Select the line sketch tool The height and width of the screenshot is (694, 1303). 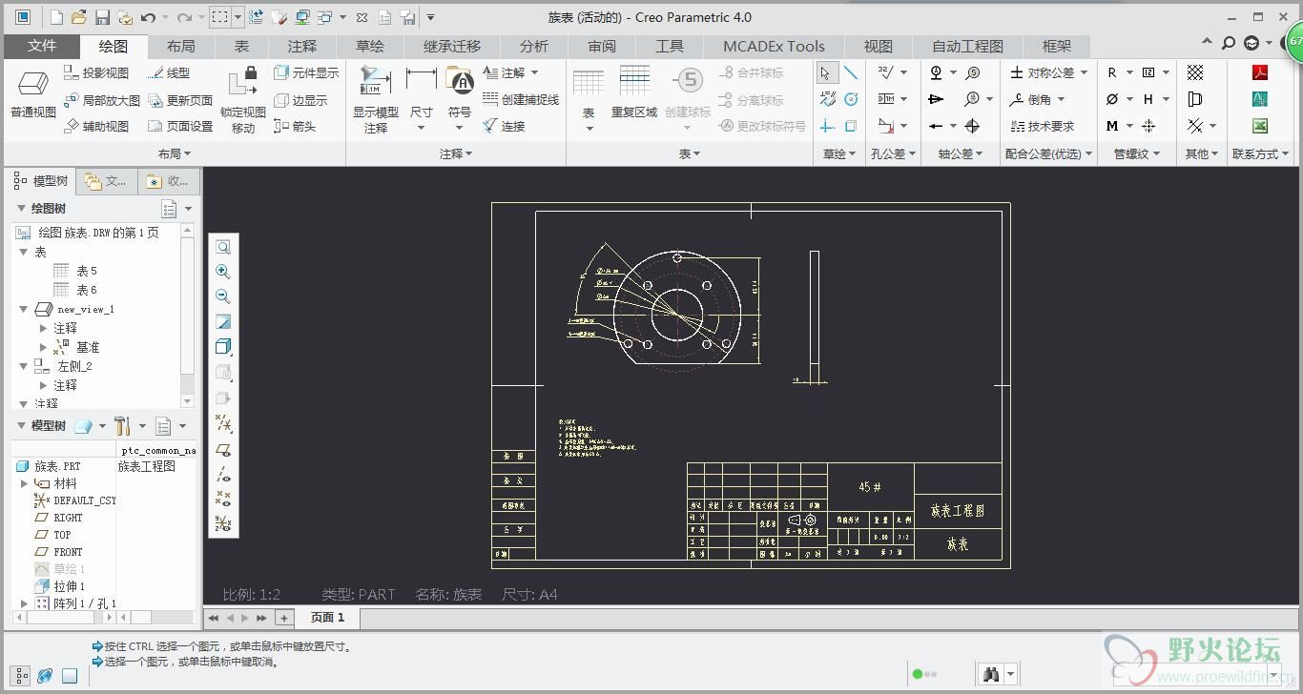[851, 72]
